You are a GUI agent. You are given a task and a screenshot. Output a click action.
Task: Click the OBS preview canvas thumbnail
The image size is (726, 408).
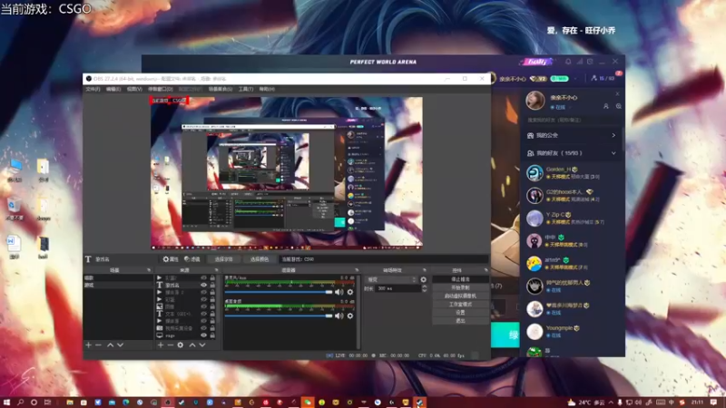click(287, 173)
